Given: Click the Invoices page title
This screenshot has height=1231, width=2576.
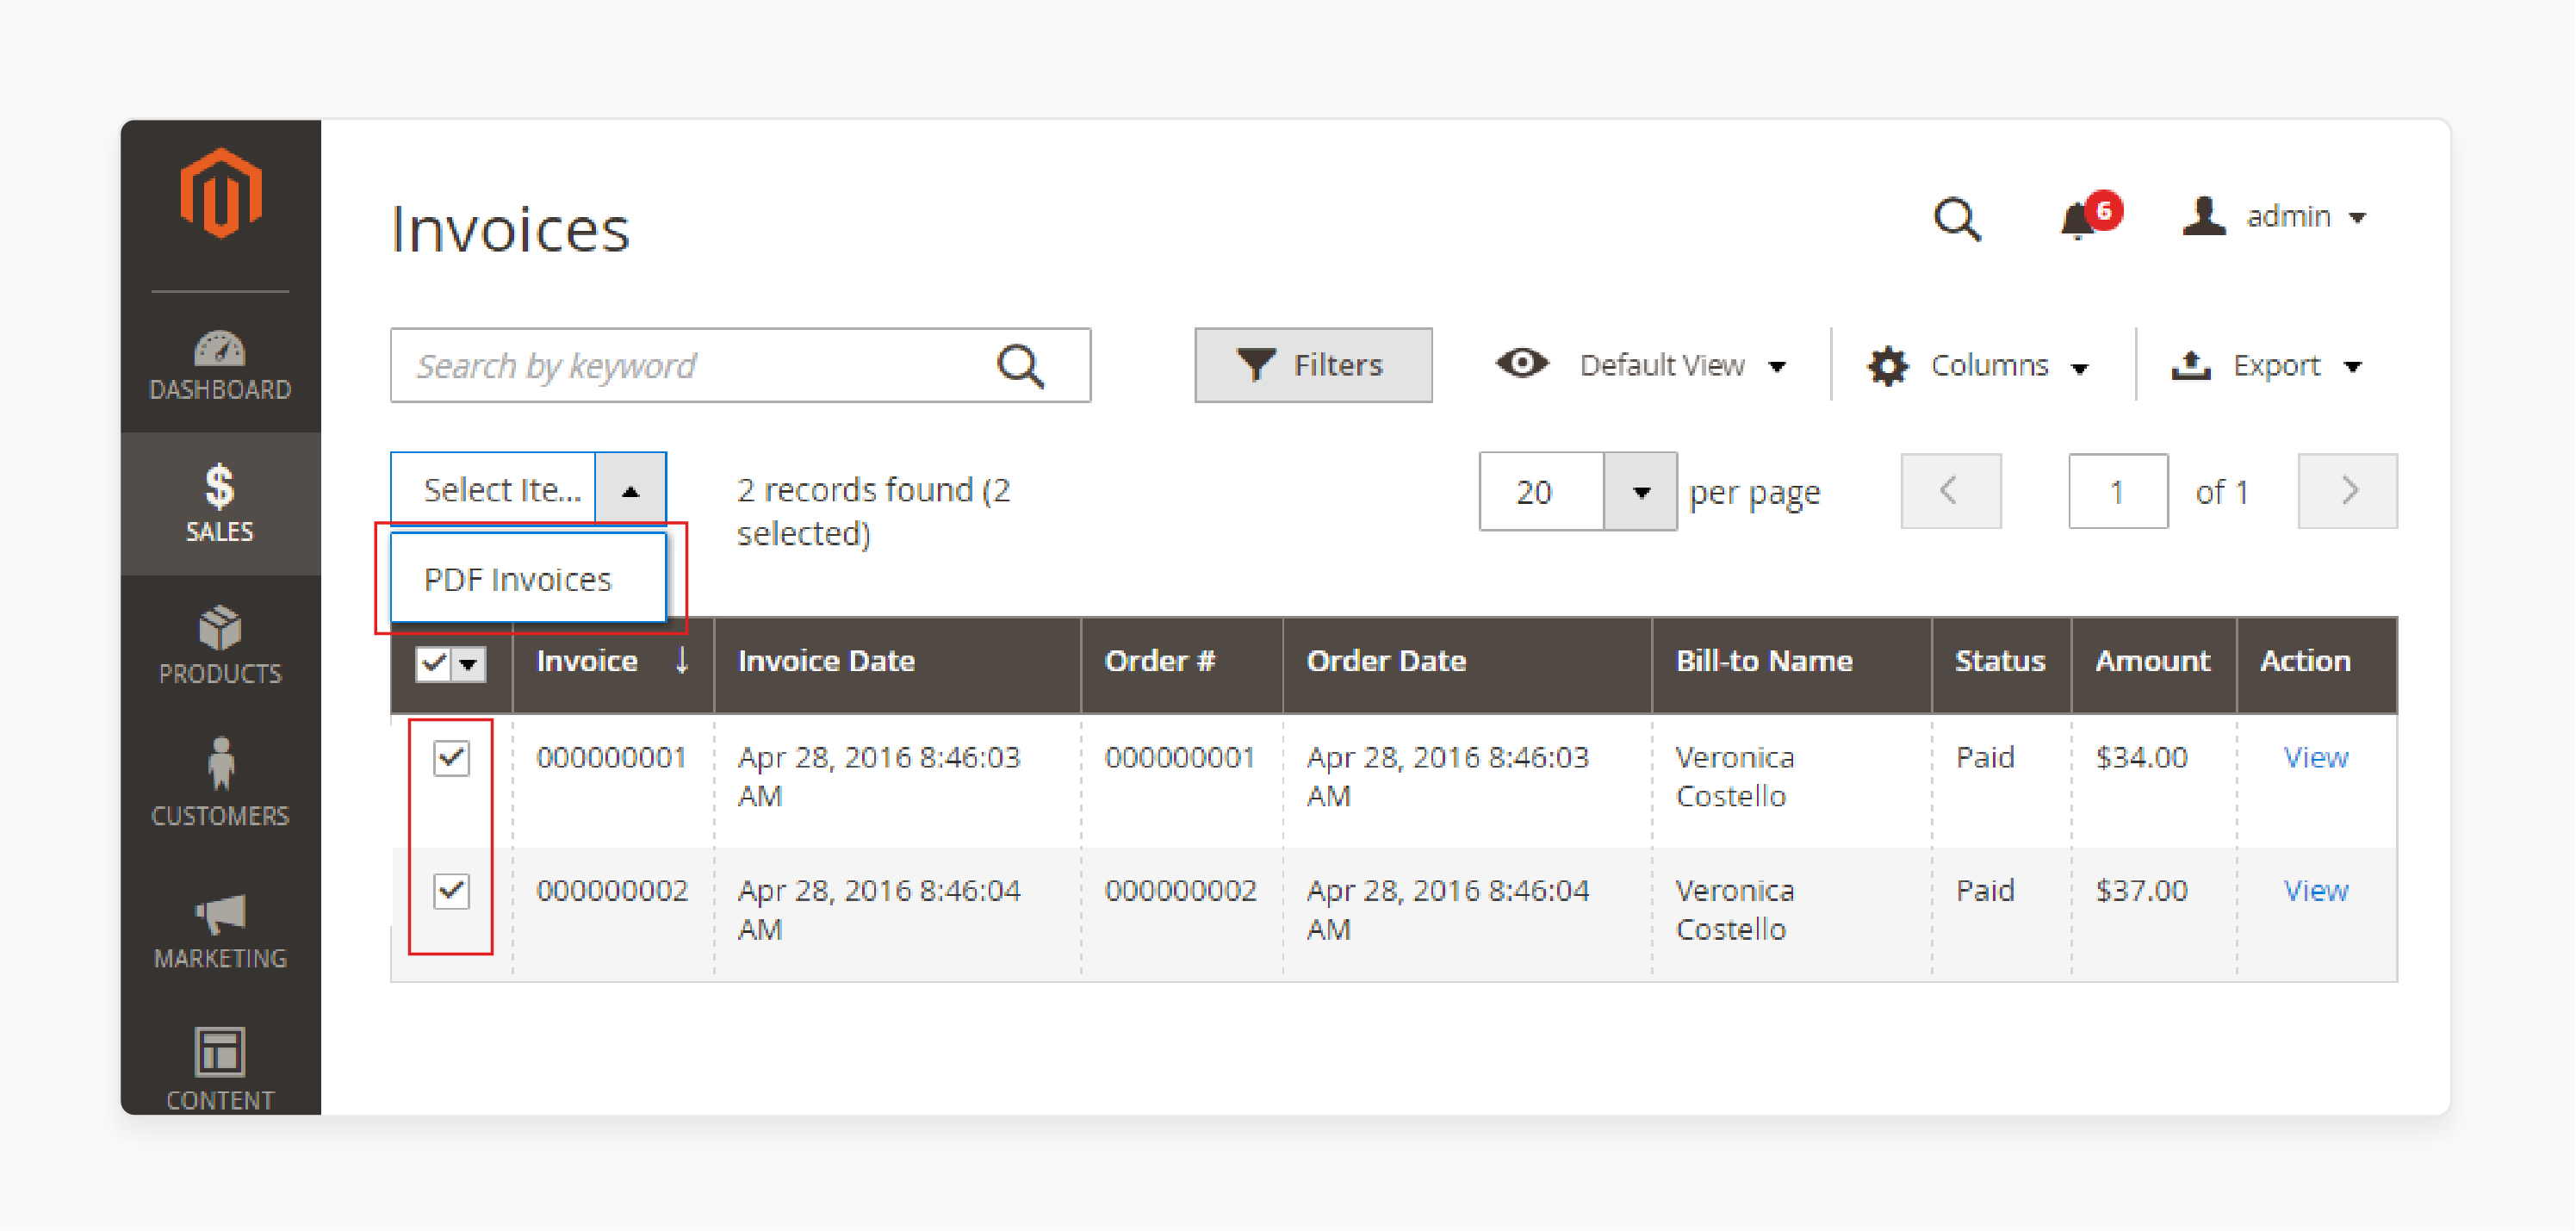Looking at the screenshot, I should (x=510, y=229).
